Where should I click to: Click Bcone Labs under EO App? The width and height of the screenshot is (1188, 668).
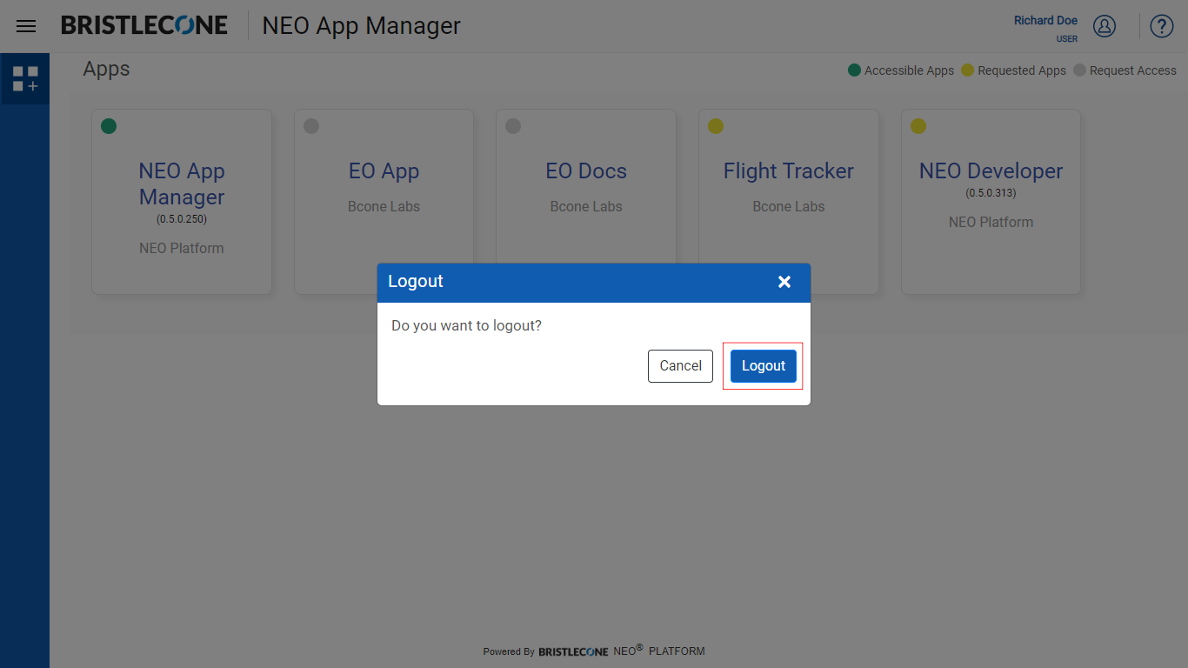click(x=384, y=207)
